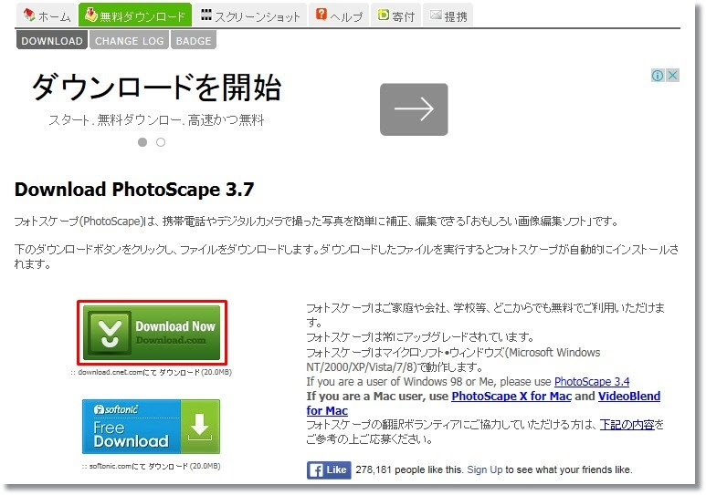Click the download.cnet.com caption text
Viewport: 706px width, 495px height.
pyautogui.click(x=152, y=372)
